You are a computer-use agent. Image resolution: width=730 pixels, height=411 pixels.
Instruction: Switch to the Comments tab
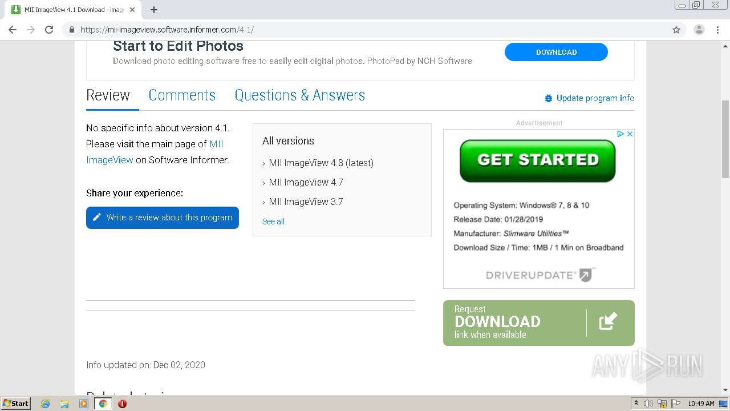click(x=182, y=95)
